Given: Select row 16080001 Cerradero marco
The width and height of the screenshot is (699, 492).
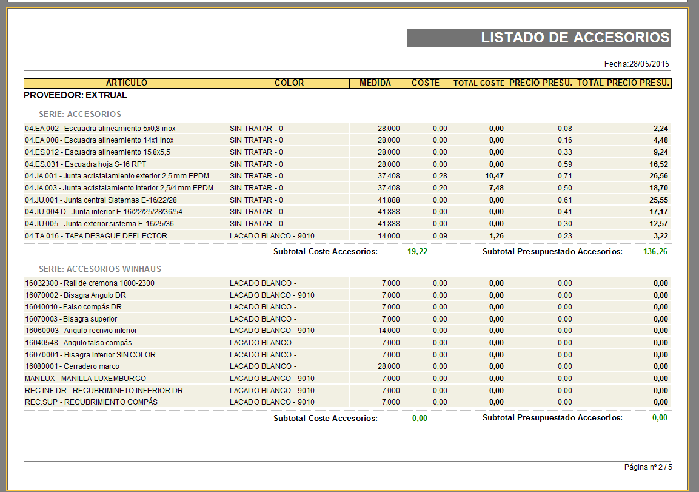Looking at the screenshot, I should pyautogui.click(x=347, y=366).
